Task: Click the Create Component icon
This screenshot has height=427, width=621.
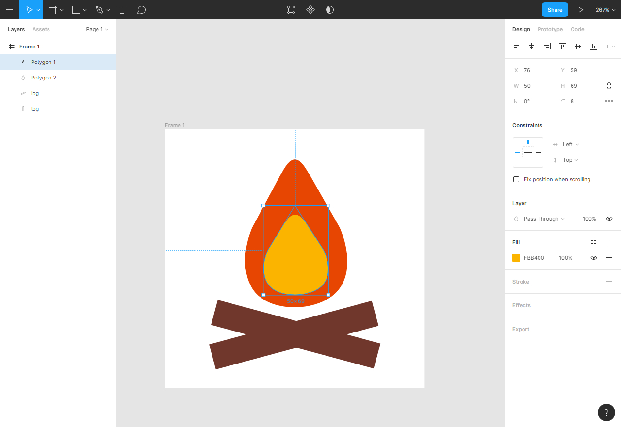Action: [x=310, y=10]
